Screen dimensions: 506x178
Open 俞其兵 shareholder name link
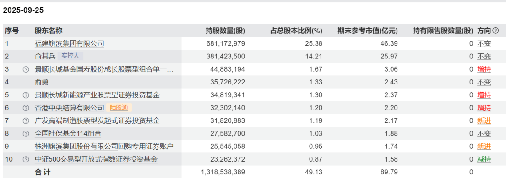[45, 56]
